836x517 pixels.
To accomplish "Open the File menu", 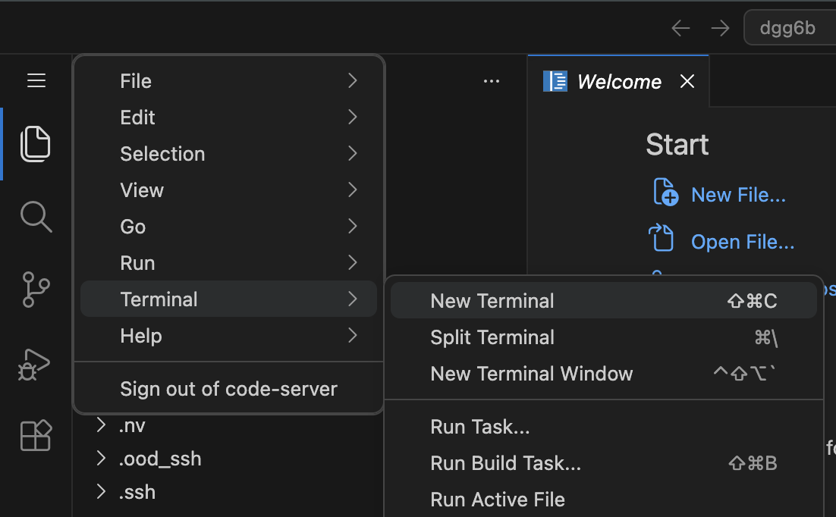I will point(229,81).
